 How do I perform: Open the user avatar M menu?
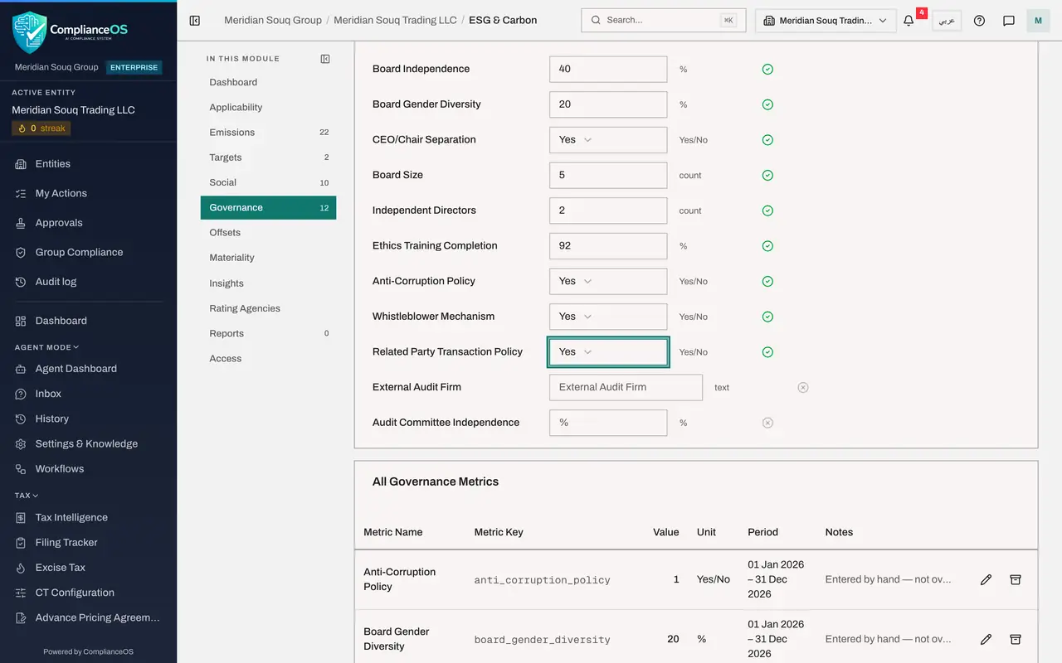pyautogui.click(x=1038, y=21)
